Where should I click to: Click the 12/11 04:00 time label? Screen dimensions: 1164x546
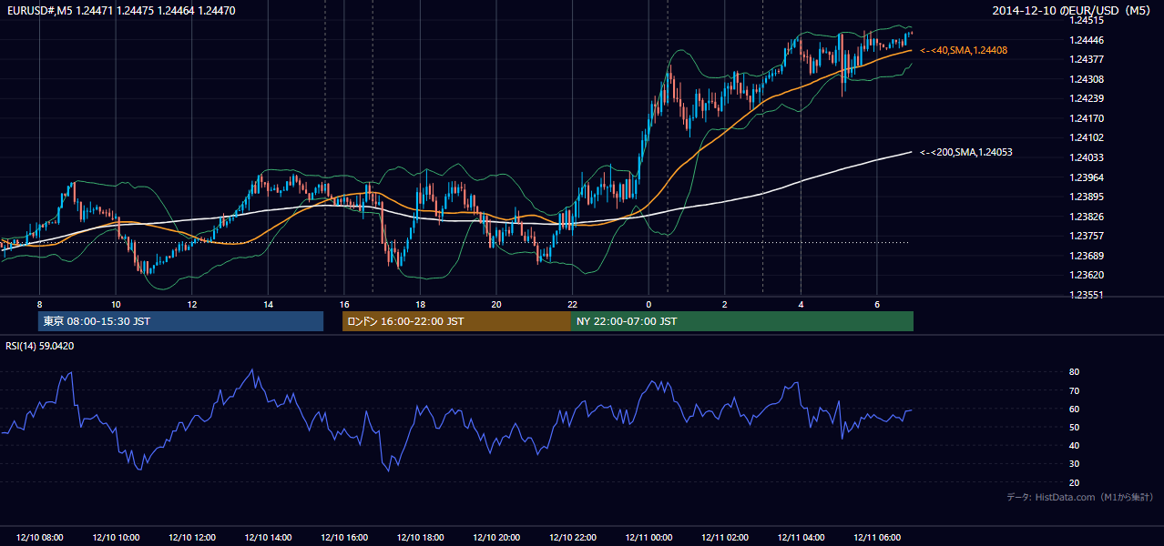coord(802,538)
